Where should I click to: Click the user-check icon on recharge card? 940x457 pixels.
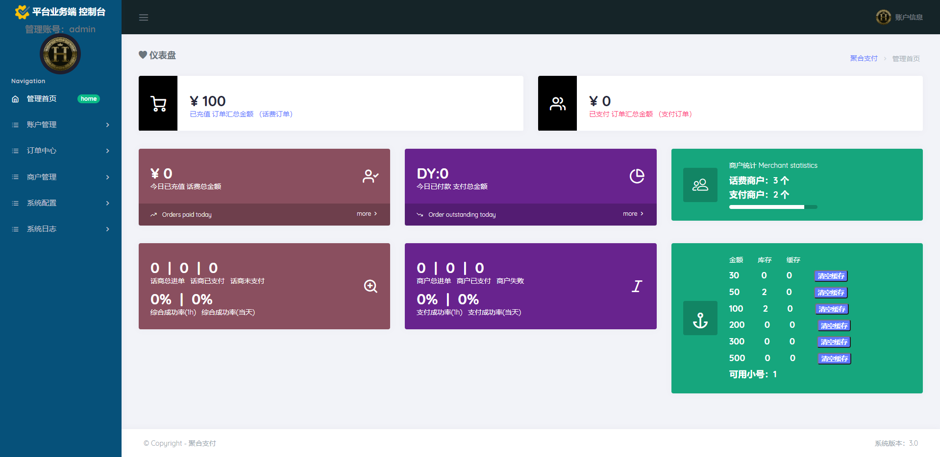(371, 176)
